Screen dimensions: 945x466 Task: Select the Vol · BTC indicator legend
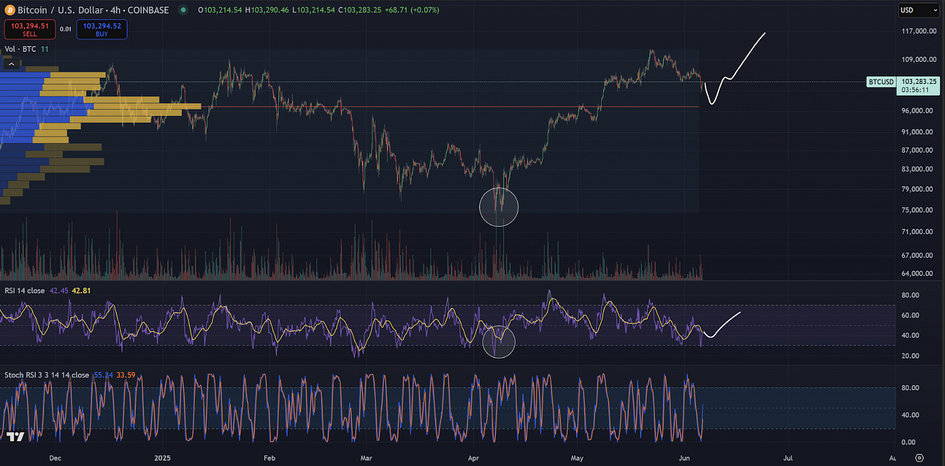pyautogui.click(x=20, y=49)
